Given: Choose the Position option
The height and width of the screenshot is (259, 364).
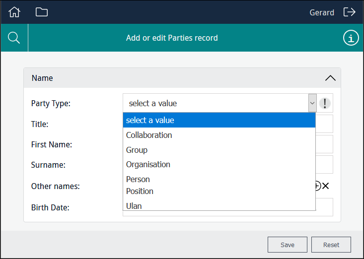Looking at the screenshot, I should [140, 191].
